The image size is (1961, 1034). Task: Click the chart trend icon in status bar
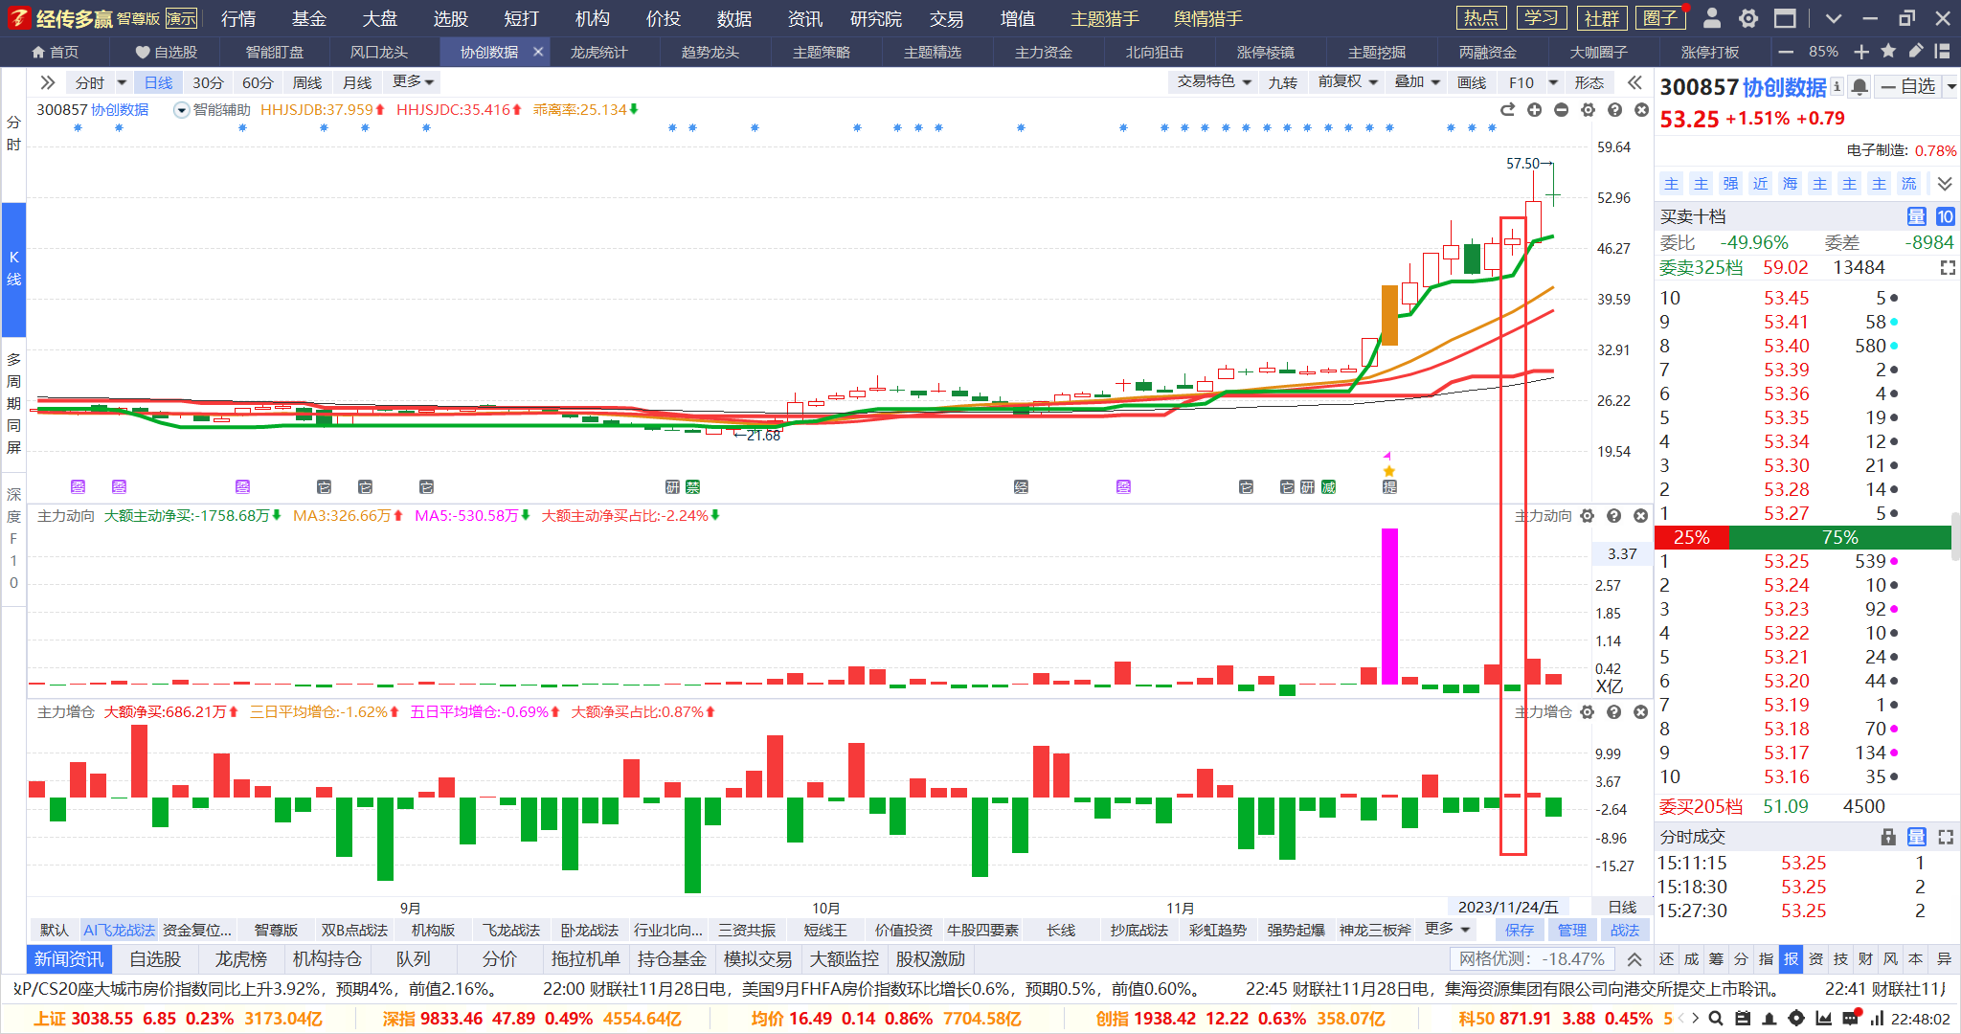click(1823, 1019)
